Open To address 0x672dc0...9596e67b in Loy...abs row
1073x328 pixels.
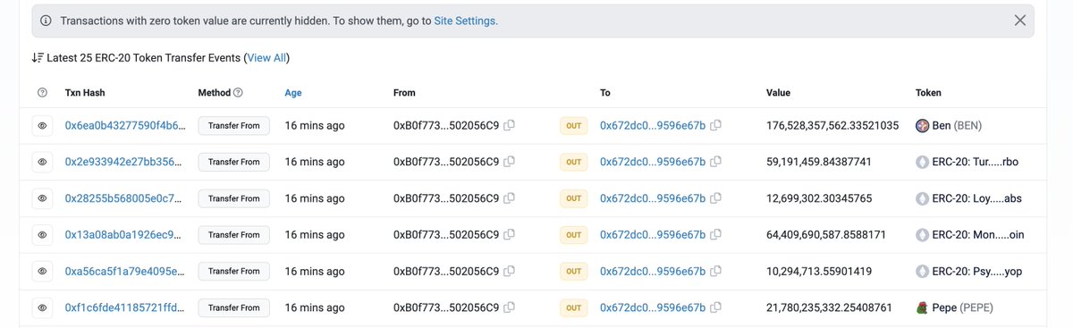click(x=653, y=198)
